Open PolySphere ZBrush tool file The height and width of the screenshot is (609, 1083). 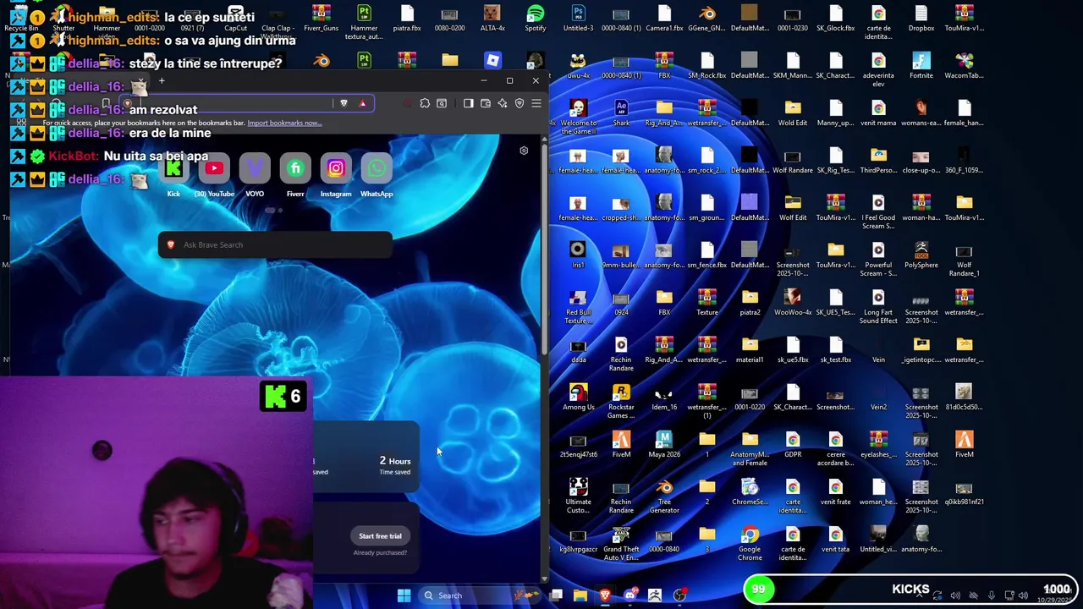tap(921, 255)
